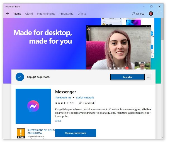The image size is (170, 144).
Task: Click the Installa button
Action: point(128,77)
